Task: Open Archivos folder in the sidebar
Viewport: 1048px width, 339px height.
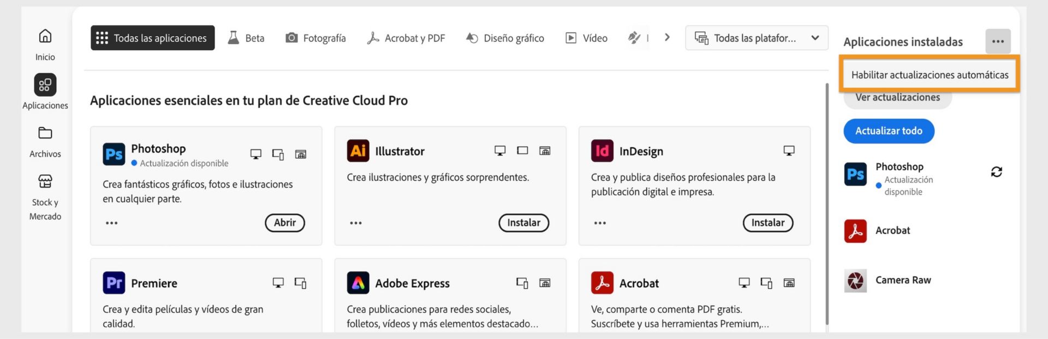Action: point(45,142)
